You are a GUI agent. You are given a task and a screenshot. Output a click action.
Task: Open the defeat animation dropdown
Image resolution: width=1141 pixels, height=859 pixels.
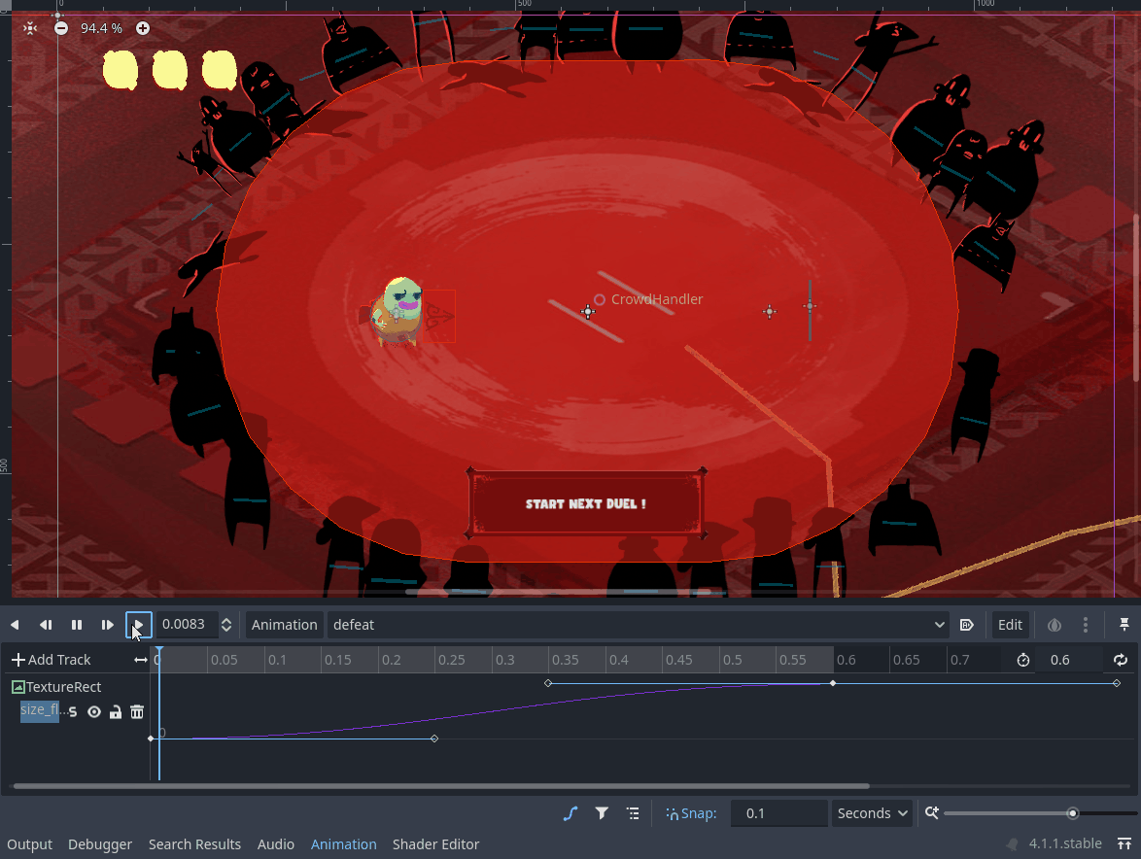point(639,625)
